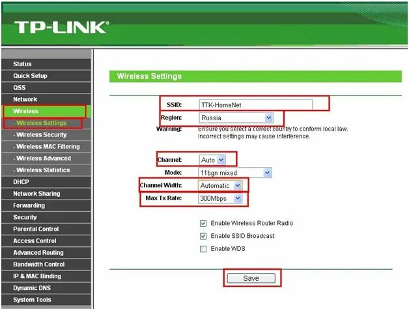The image size is (409, 310).
Task: Click the Wireless Settings page heading
Action: 149,76
